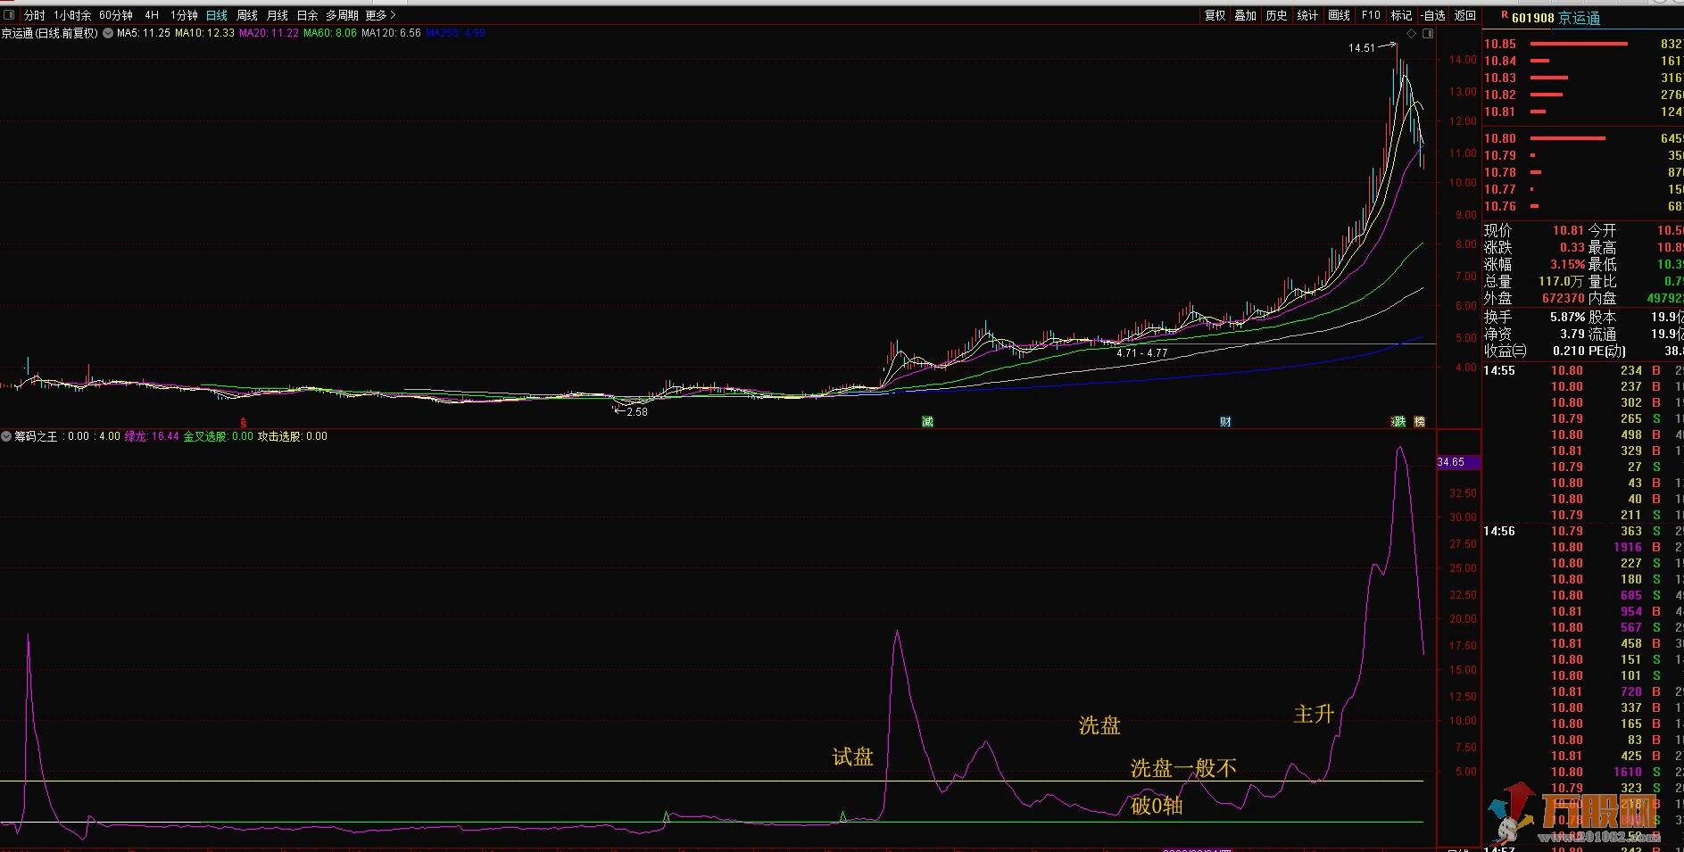Open the F10 company info
Image resolution: width=1684 pixels, height=852 pixels.
pos(1371,15)
